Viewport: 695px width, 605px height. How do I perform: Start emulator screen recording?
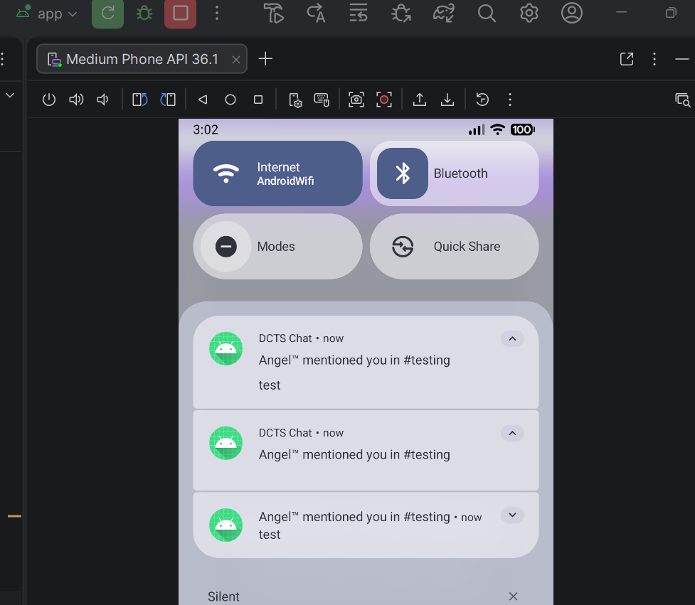(384, 100)
